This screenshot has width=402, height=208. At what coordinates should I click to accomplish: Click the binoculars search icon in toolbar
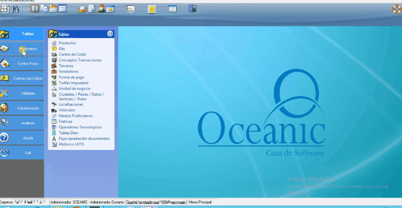[x=15, y=9]
